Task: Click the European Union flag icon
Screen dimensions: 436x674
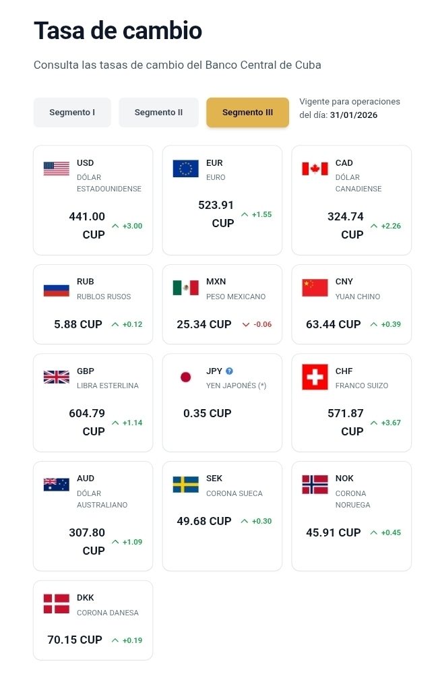Action: click(186, 168)
